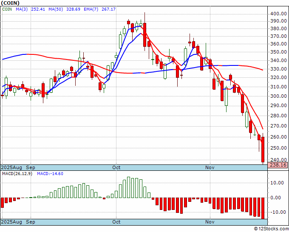Click the MA(3) indicator label
Image resolution: width=289 pixels, height=232 pixels.
coord(22,9)
